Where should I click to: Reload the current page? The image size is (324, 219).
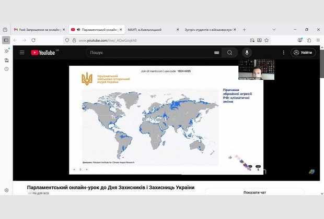click(x=33, y=40)
